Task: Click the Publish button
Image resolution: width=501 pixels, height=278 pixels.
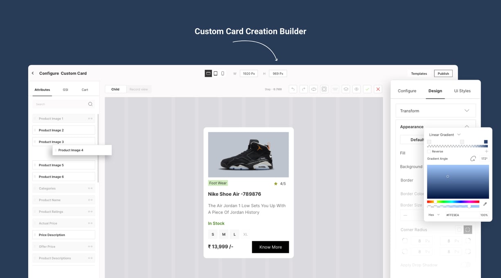Action: (x=443, y=74)
